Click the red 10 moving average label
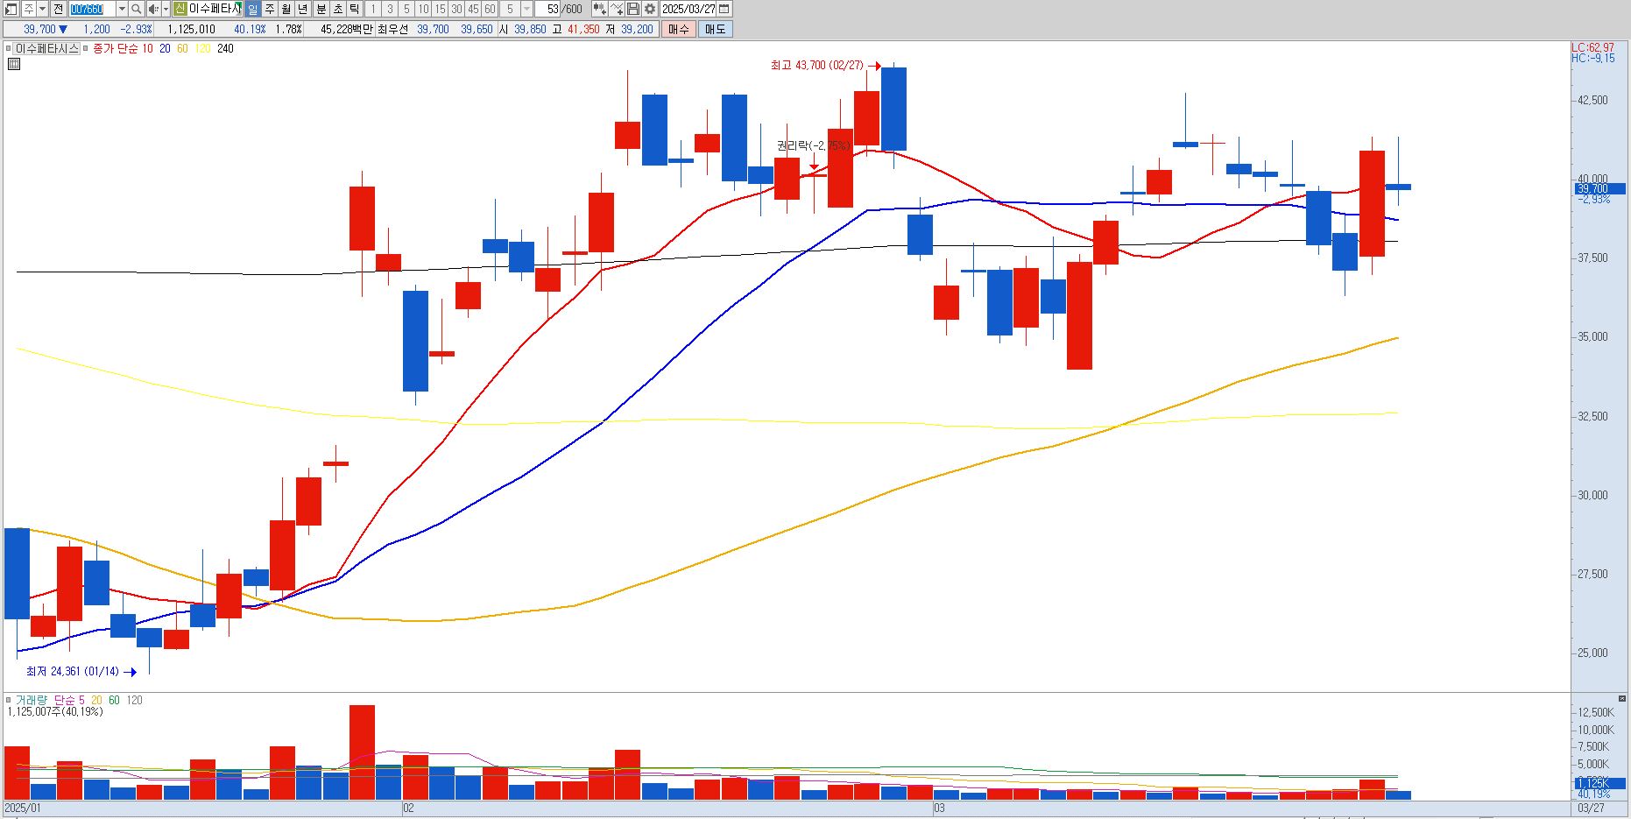 [x=147, y=48]
